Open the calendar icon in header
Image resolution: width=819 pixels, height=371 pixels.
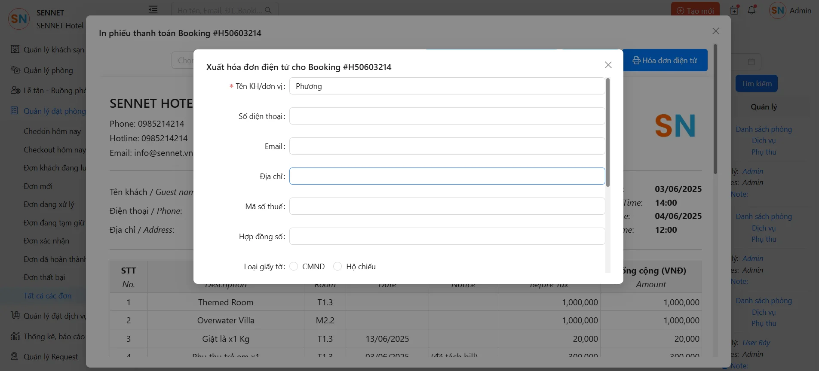click(734, 10)
